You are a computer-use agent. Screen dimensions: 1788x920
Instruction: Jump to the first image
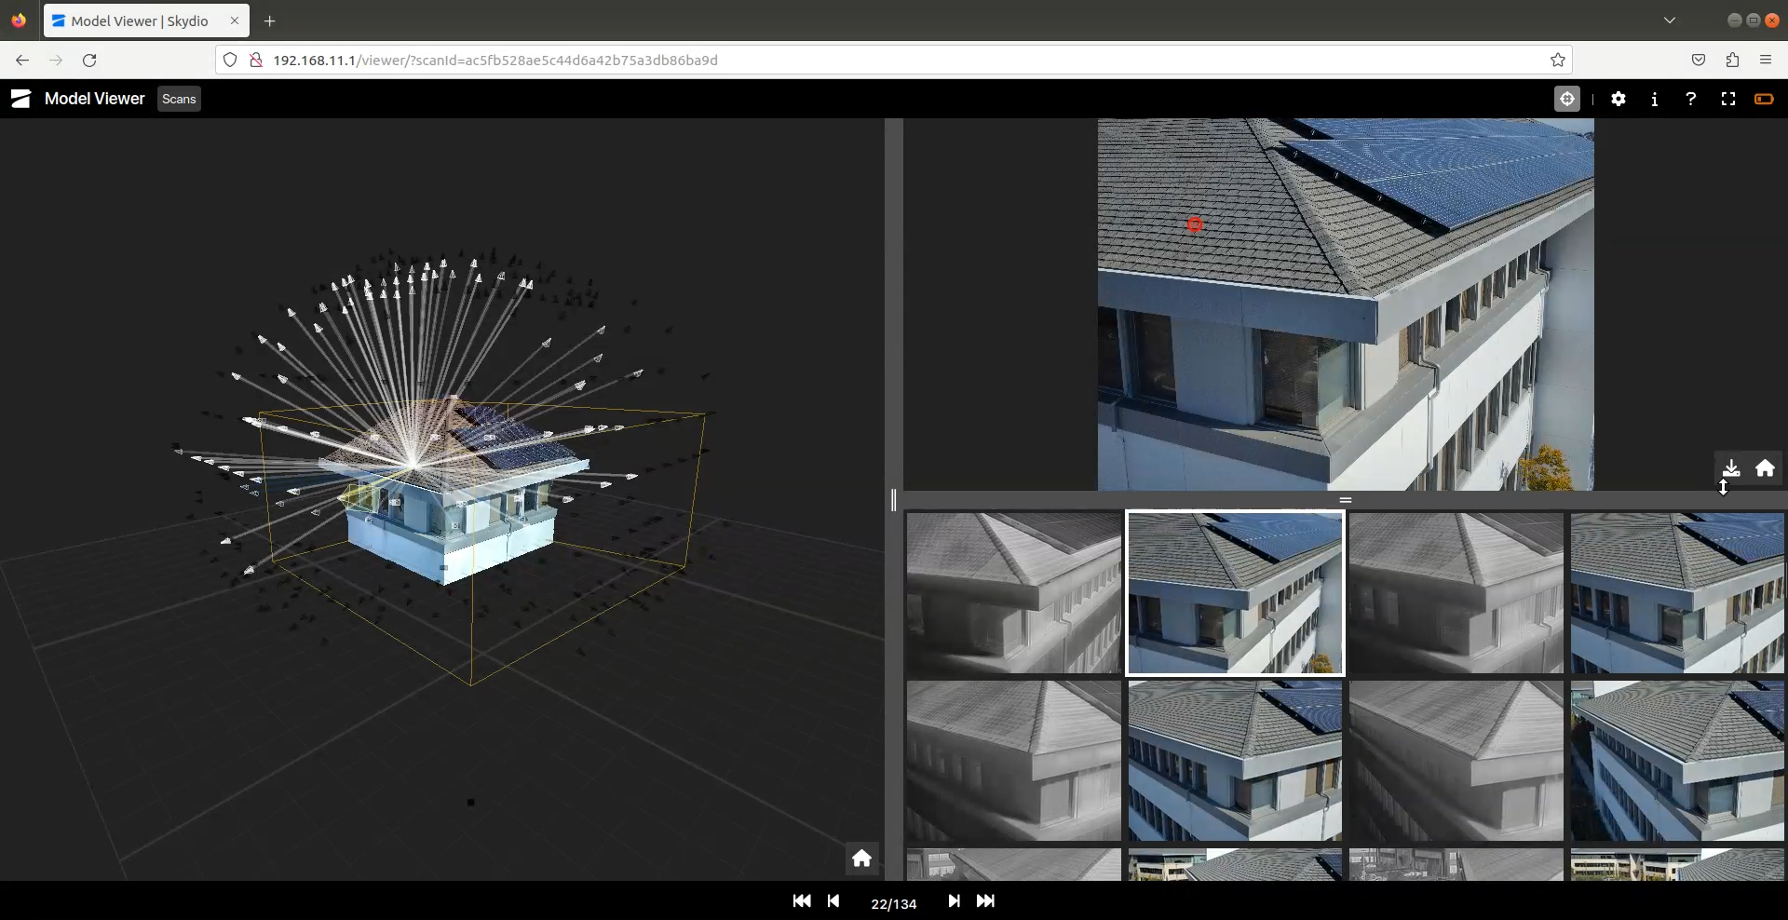point(801,900)
